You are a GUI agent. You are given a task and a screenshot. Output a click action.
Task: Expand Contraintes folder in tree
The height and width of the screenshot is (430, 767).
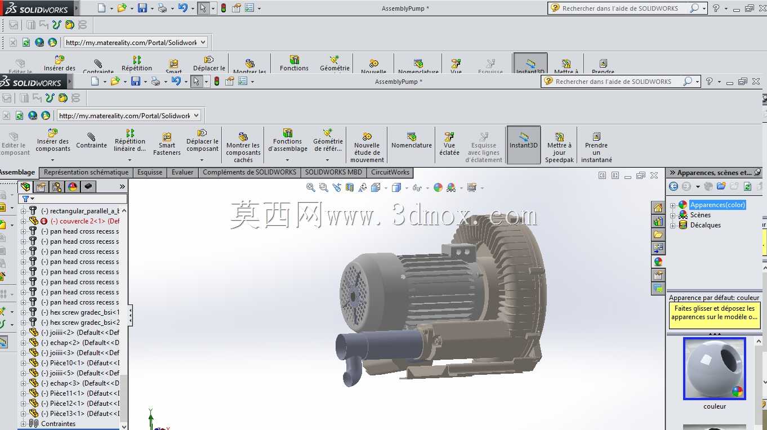pyautogui.click(x=23, y=424)
